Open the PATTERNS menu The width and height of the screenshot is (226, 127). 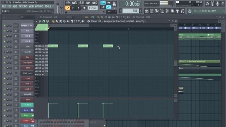click(23, 6)
